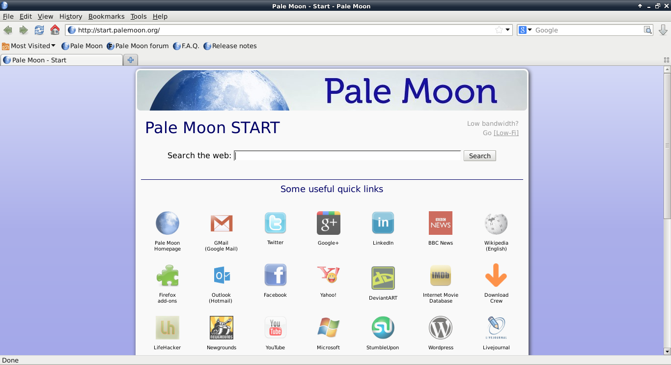This screenshot has width=671, height=365.
Task: Click the vertical scrollbar up arrow
Action: click(x=667, y=69)
